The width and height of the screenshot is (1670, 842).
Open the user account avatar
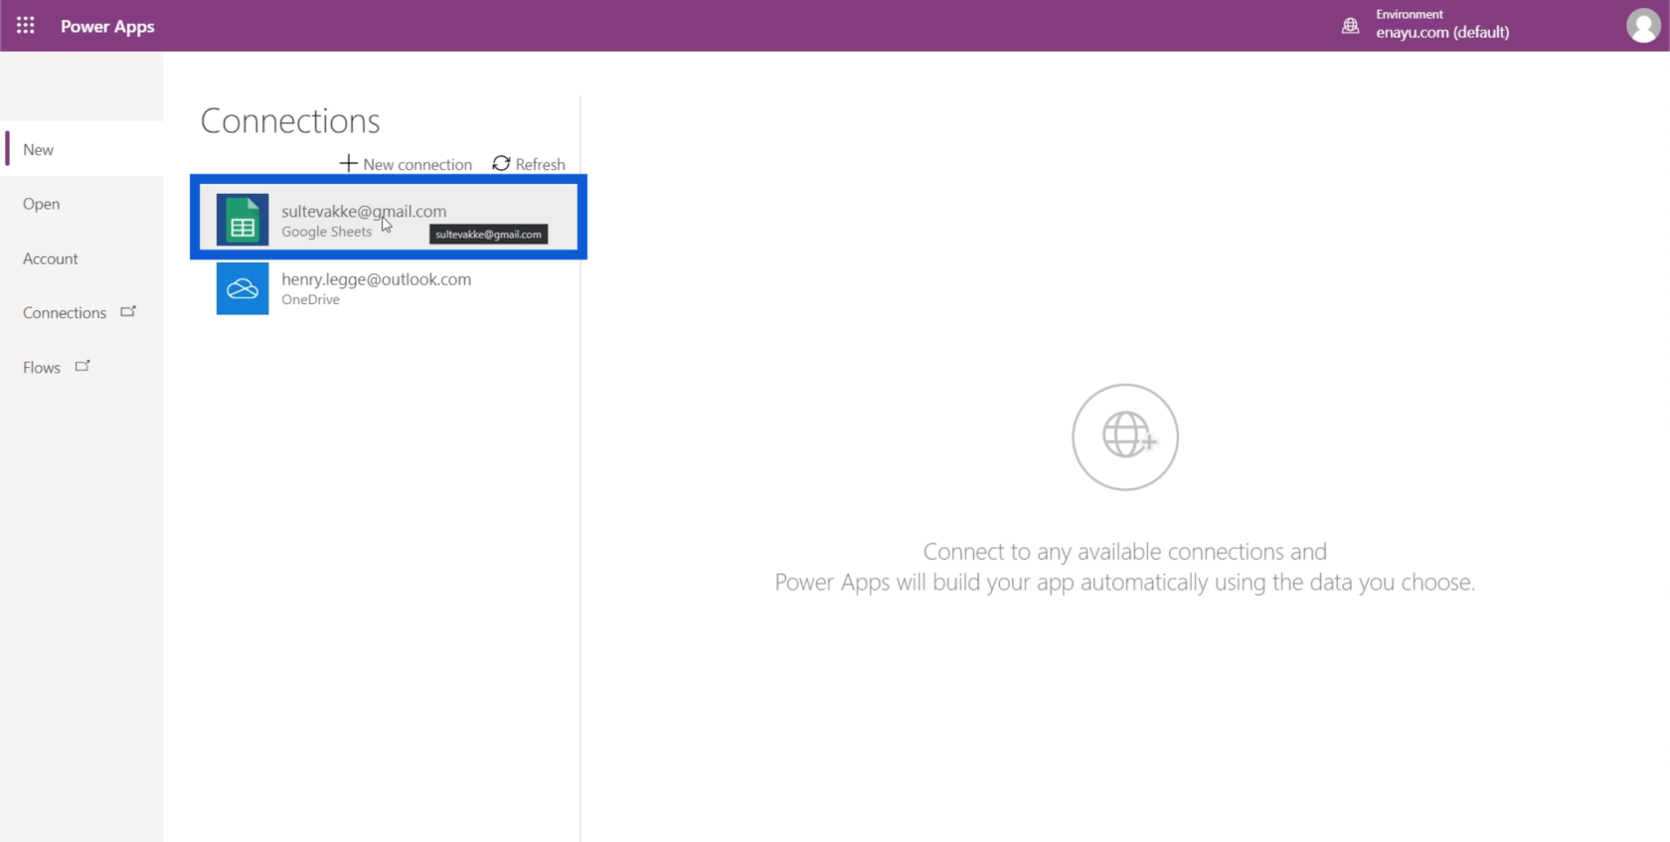point(1643,26)
